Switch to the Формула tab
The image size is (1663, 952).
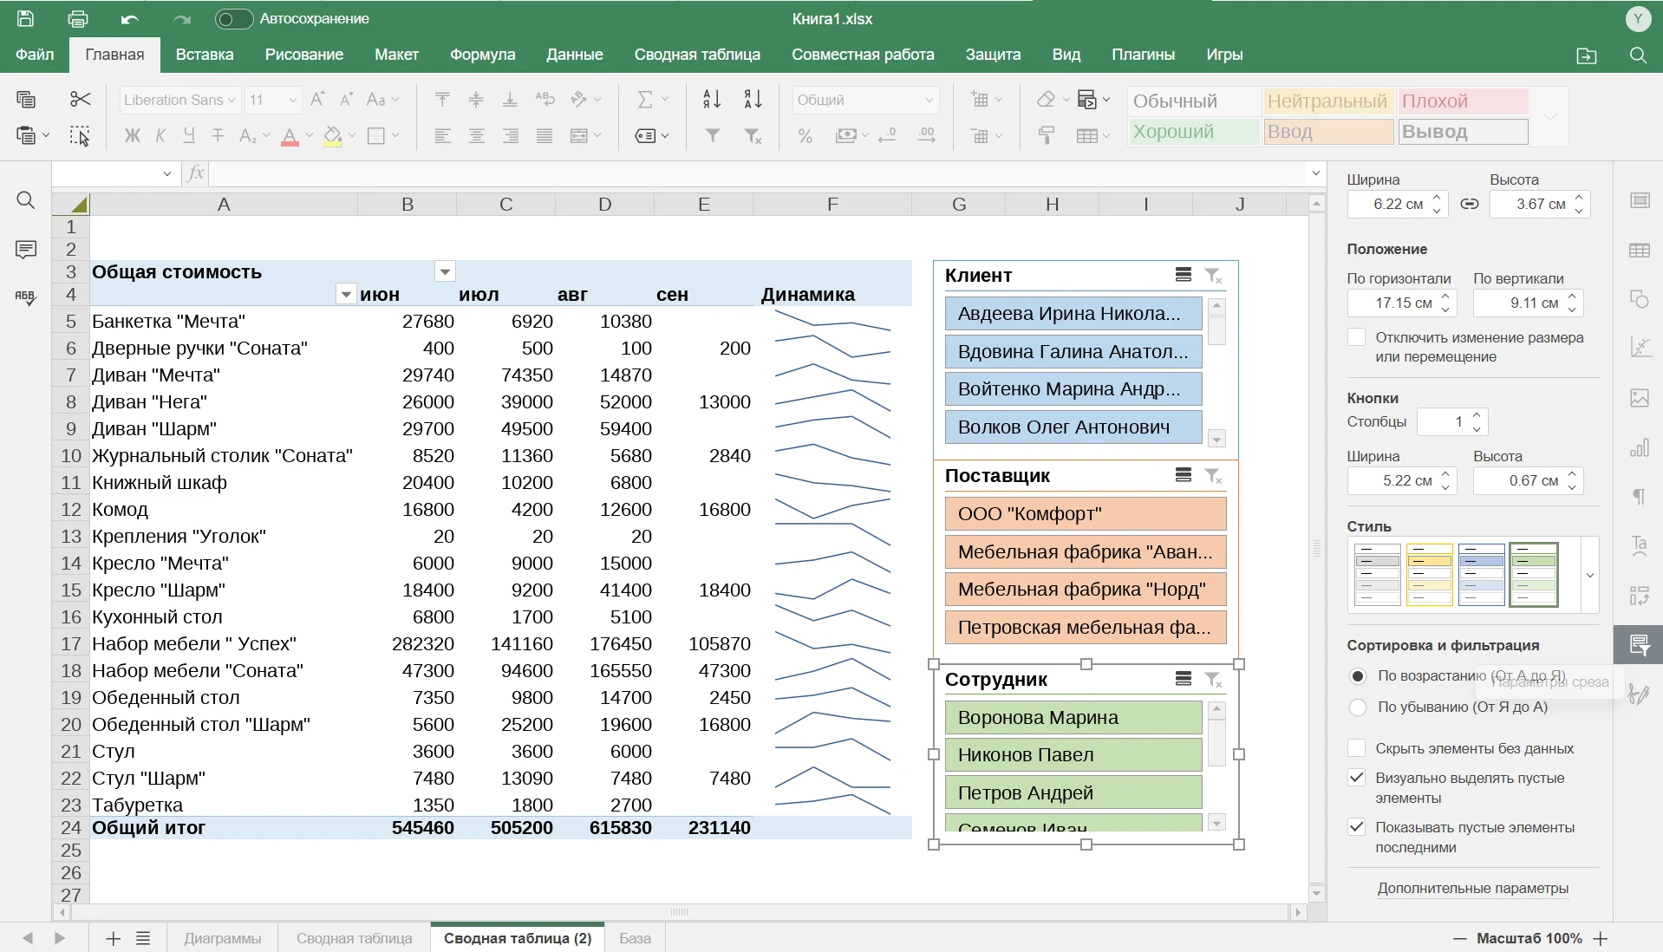click(482, 55)
